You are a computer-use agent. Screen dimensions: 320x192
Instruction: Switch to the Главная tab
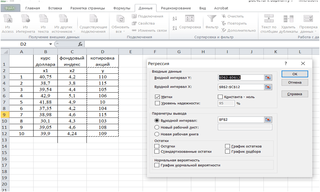click(33, 8)
